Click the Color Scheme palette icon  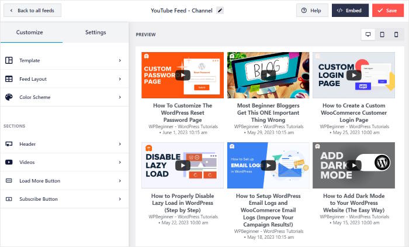[9, 97]
